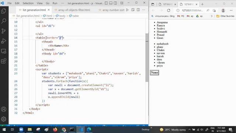Open Accounts menu in activity bar

pos(4,109)
